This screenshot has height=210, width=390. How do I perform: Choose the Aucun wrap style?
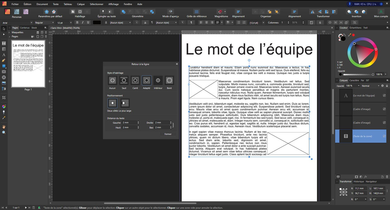pos(112,80)
